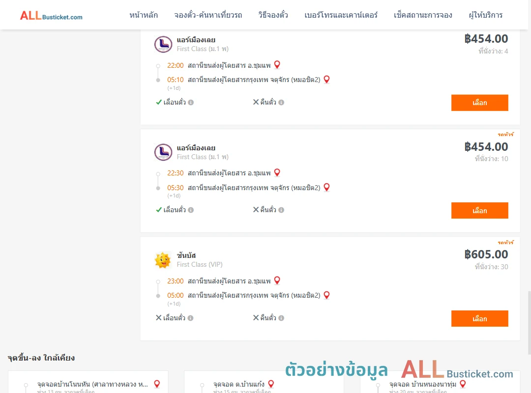
Task: Select the ฿454.00 trip departing 22:00
Action: pyautogui.click(x=479, y=103)
